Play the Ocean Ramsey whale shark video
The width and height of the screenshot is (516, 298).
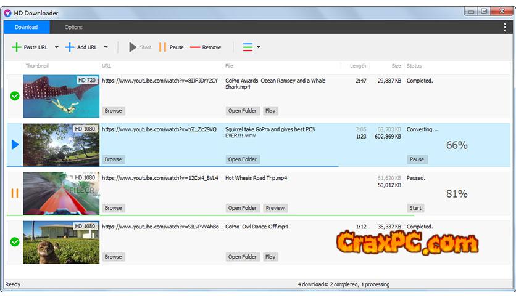coord(270,111)
